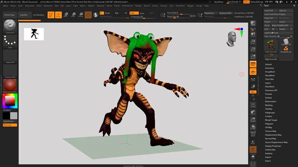
Task: Toggle the Rgb channel button
Action: 117,13
